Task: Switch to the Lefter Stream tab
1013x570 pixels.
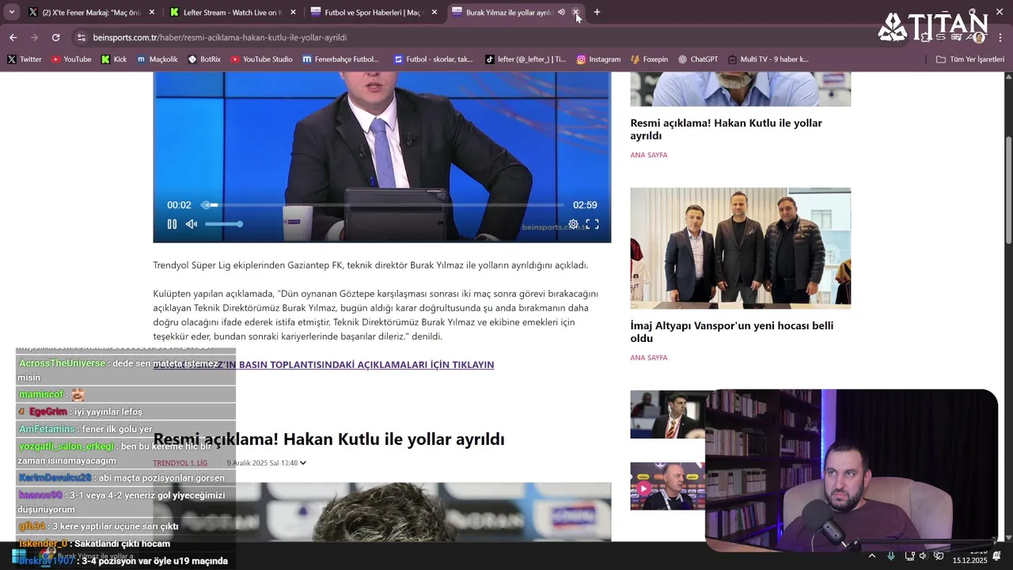Action: coord(233,12)
